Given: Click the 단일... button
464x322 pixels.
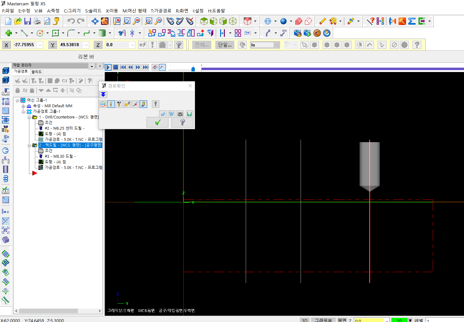Looking at the screenshot, I should point(225,45).
